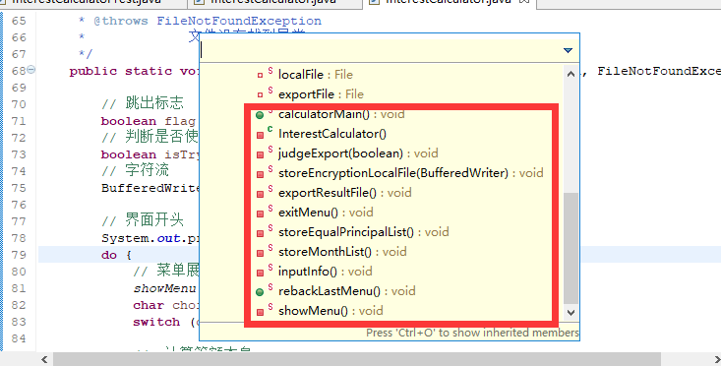Go to showMenu() method in outline

pyautogui.click(x=330, y=311)
